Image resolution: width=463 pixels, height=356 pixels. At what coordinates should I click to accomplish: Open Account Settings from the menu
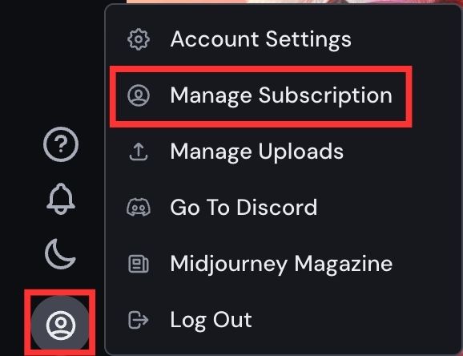pos(261,39)
